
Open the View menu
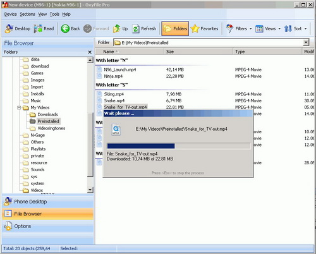tap(42, 14)
